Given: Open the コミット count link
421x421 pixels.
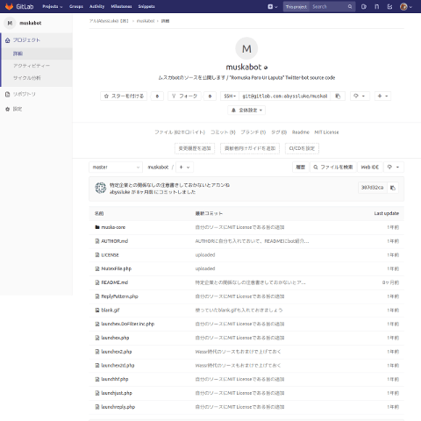Looking at the screenshot, I should click(223, 132).
